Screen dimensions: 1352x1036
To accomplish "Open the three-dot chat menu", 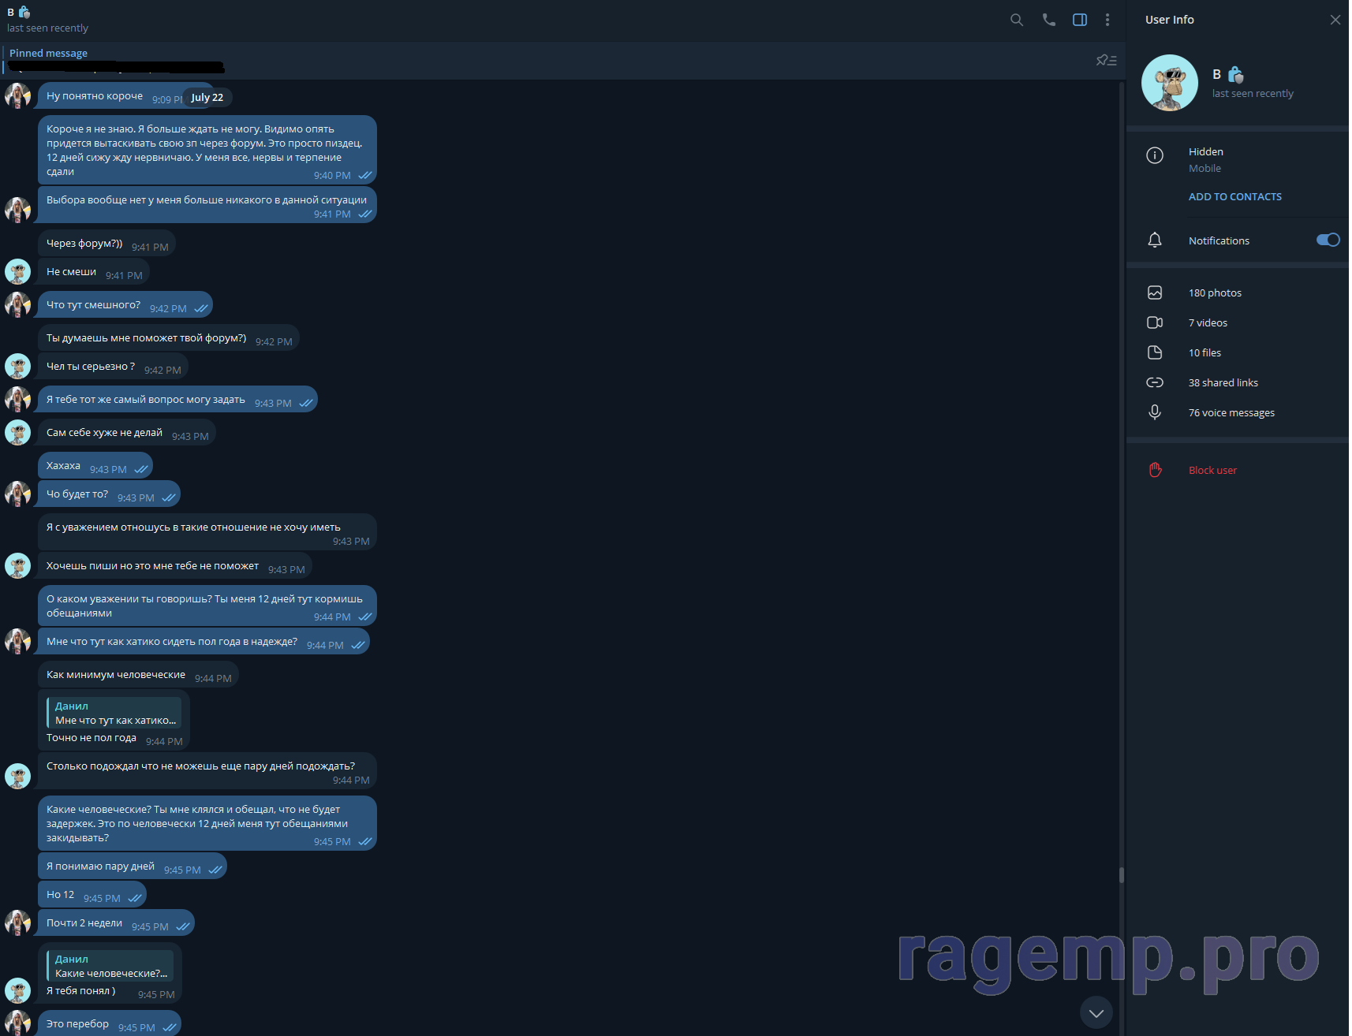I will point(1107,20).
